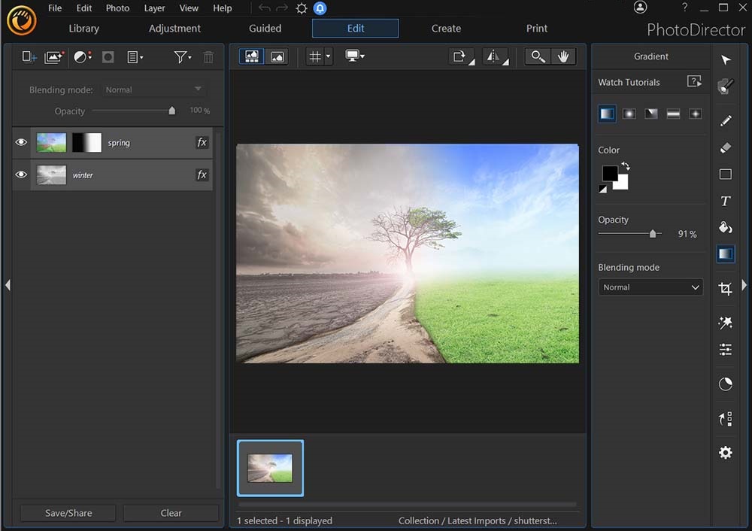Open PhotoDirector settings gear

click(x=725, y=452)
